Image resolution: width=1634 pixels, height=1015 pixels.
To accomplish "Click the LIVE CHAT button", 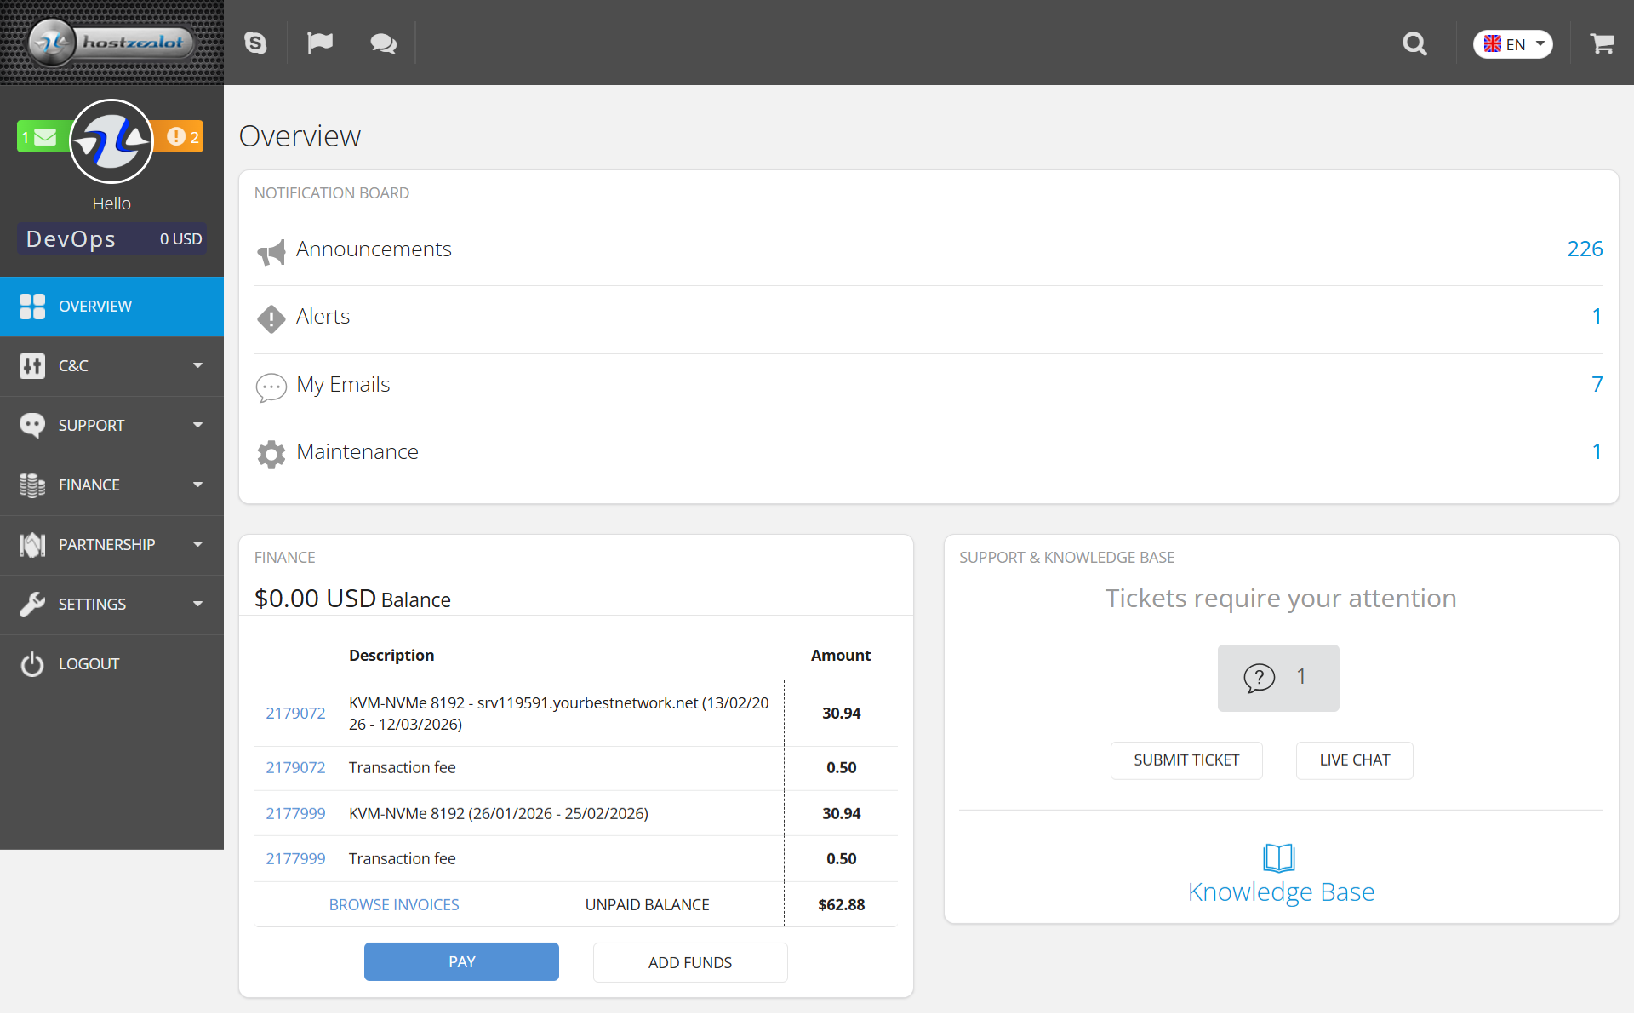I will click(x=1354, y=760).
